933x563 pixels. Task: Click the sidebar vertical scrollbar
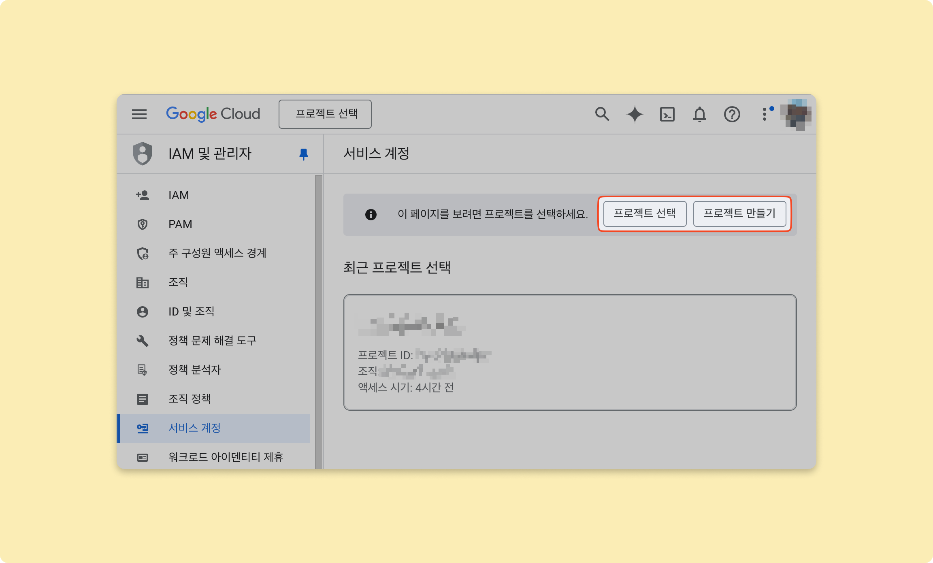pyautogui.click(x=319, y=322)
